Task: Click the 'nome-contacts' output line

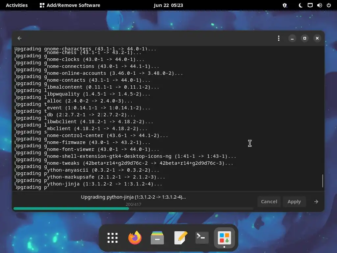Action: [x=98, y=80]
